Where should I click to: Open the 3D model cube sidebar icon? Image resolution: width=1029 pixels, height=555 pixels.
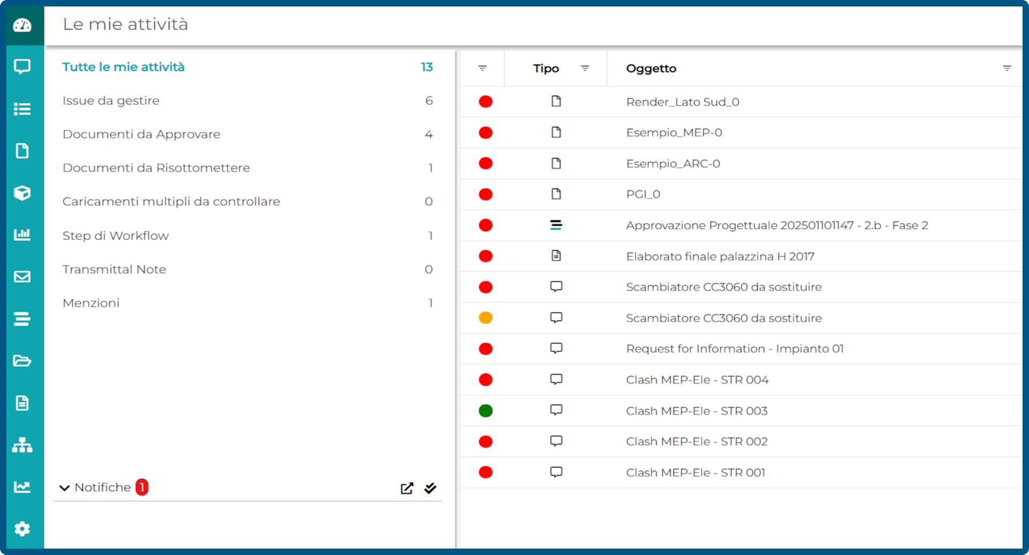(x=22, y=193)
